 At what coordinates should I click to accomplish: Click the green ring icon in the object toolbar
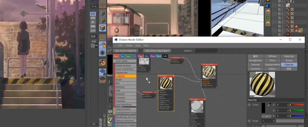pyautogui.click(x=268, y=17)
